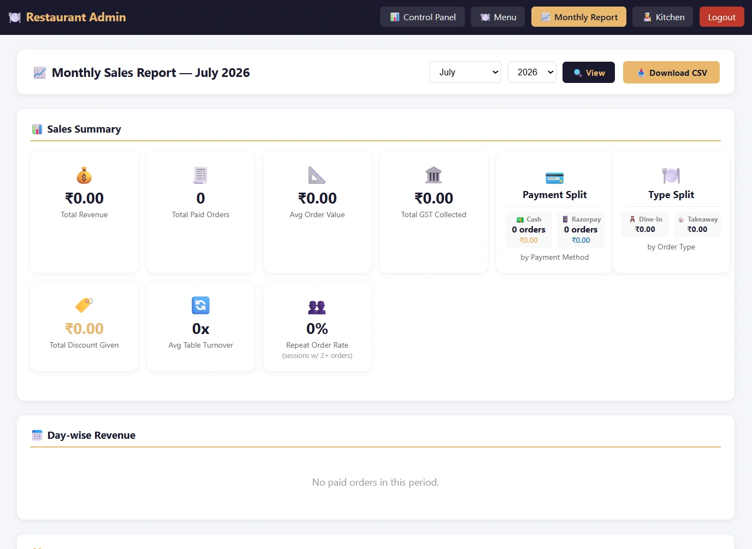Click the takeaway icon in Type Split
The height and width of the screenshot is (549, 752).
click(681, 220)
